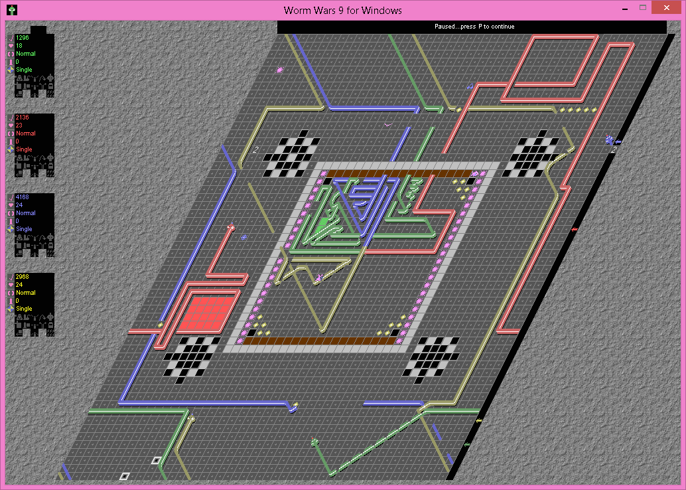Click the yellow player's Single mode label

(x=24, y=309)
